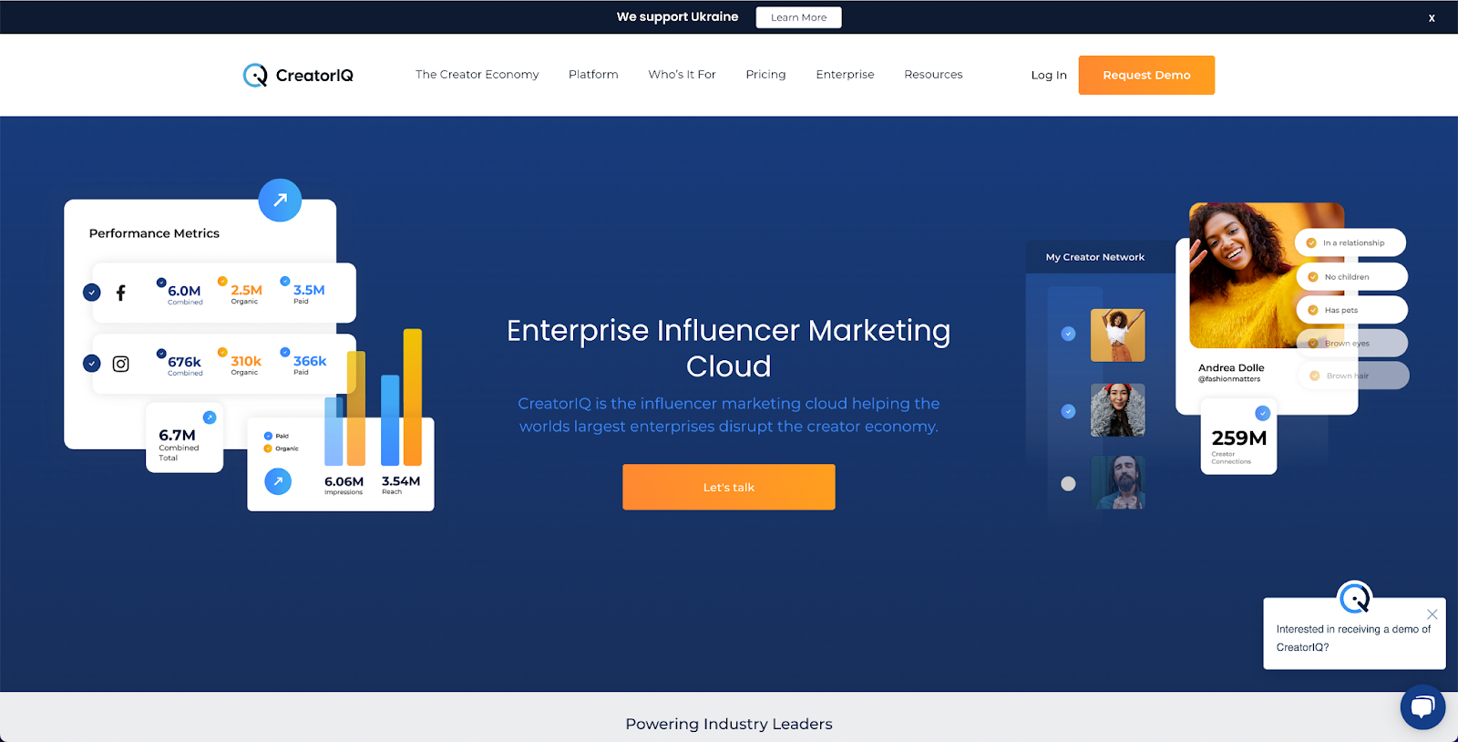
Task: Dismiss the demo chat prompt
Action: [x=1432, y=614]
